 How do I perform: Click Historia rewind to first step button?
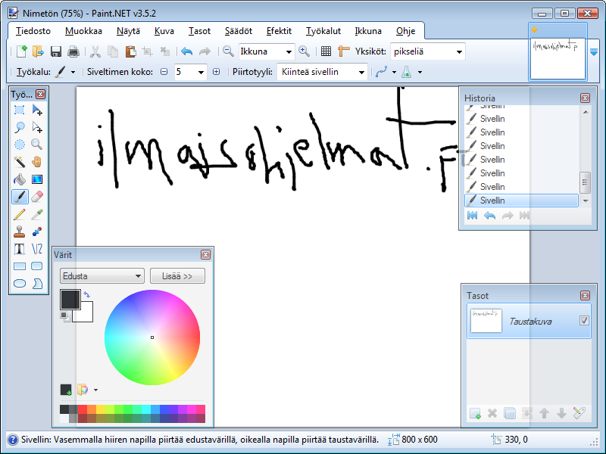(472, 216)
